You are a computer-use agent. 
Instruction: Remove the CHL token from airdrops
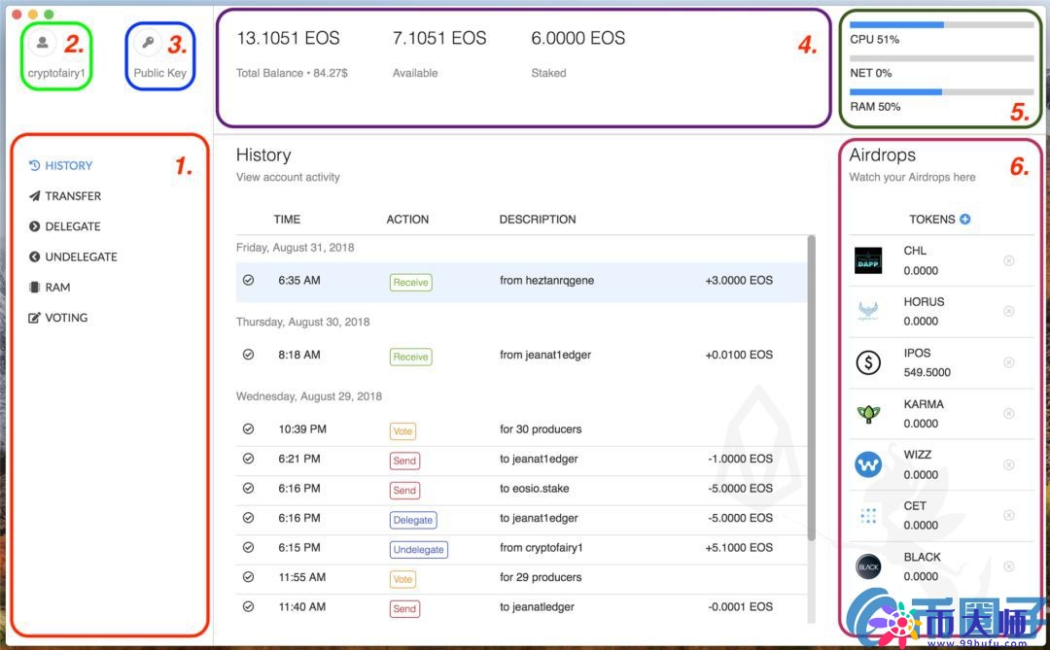pos(1008,260)
